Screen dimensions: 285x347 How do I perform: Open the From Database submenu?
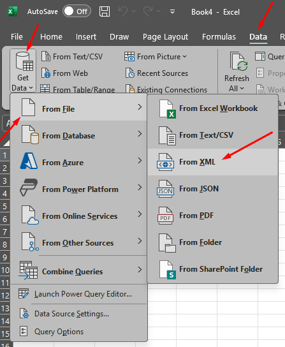click(78, 135)
